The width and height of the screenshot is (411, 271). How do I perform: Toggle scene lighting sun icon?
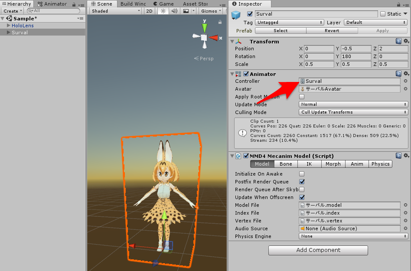pyautogui.click(x=163, y=11)
